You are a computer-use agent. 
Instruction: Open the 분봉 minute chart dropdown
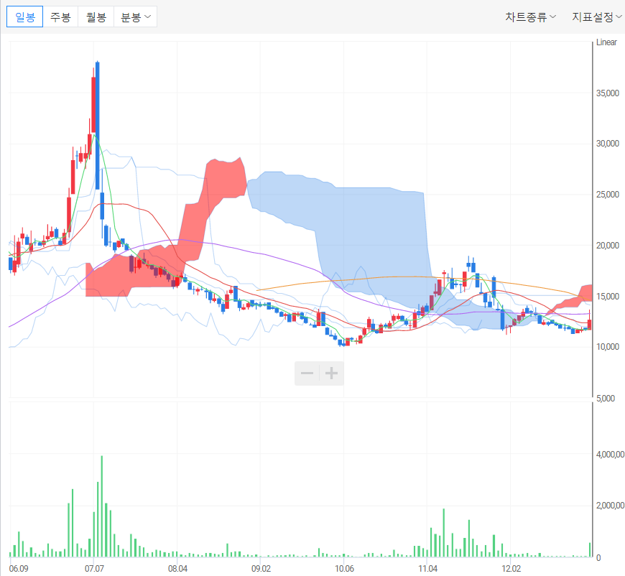(x=136, y=17)
